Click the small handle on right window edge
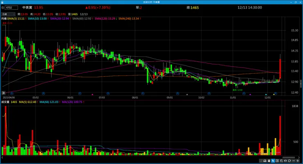The height and width of the screenshot is (164, 303). coord(301,84)
